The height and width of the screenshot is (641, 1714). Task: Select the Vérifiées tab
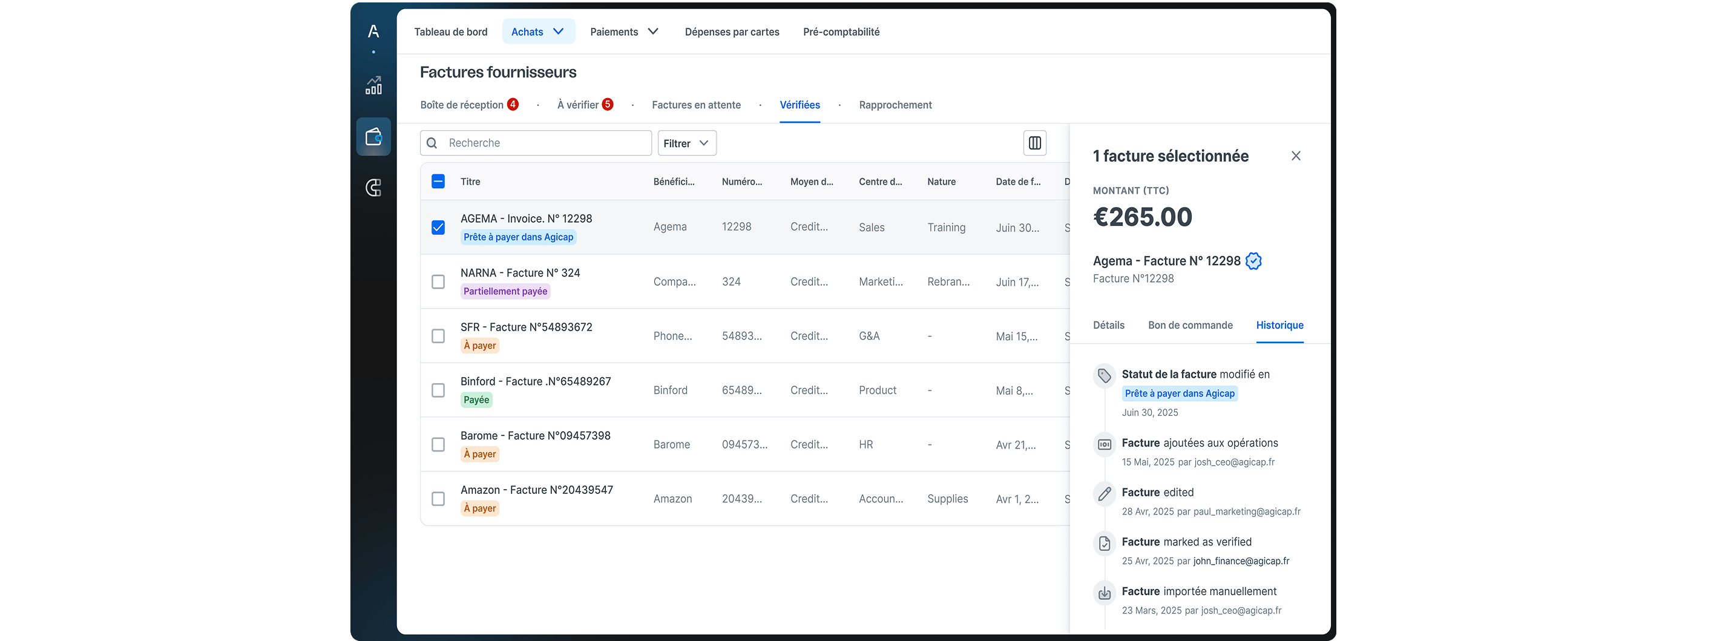coord(800,105)
